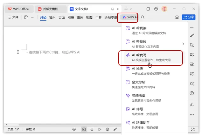Switch to the 工具 ribbon tab
The height and width of the screenshot is (135, 201).
(99, 17)
